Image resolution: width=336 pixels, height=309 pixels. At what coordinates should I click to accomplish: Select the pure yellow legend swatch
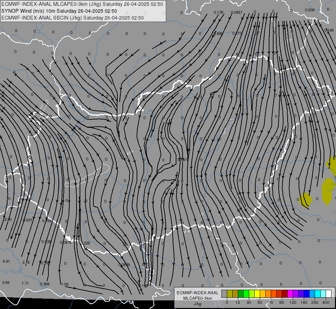257,294
